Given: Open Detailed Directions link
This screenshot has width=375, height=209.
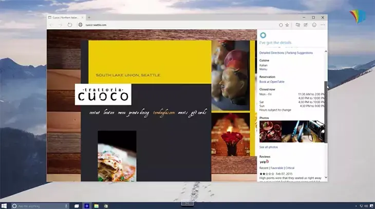Looking at the screenshot, I should pos(272,53).
